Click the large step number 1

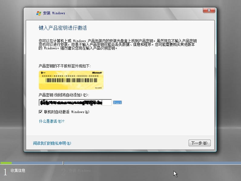point(5,172)
